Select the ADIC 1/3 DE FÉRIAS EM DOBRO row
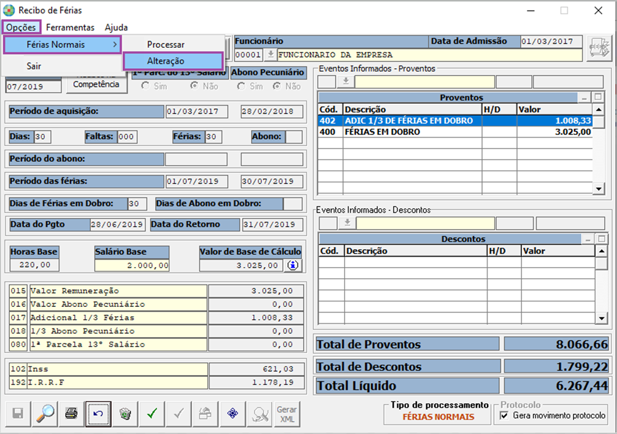The width and height of the screenshot is (617, 434). tap(455, 120)
